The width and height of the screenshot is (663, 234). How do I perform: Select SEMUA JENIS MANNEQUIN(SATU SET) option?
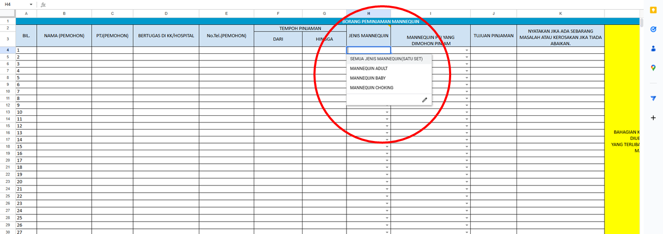(x=386, y=59)
